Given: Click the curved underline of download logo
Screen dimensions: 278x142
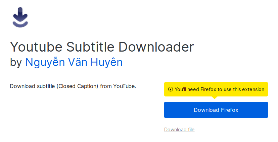Looking at the screenshot, I should click(20, 24).
